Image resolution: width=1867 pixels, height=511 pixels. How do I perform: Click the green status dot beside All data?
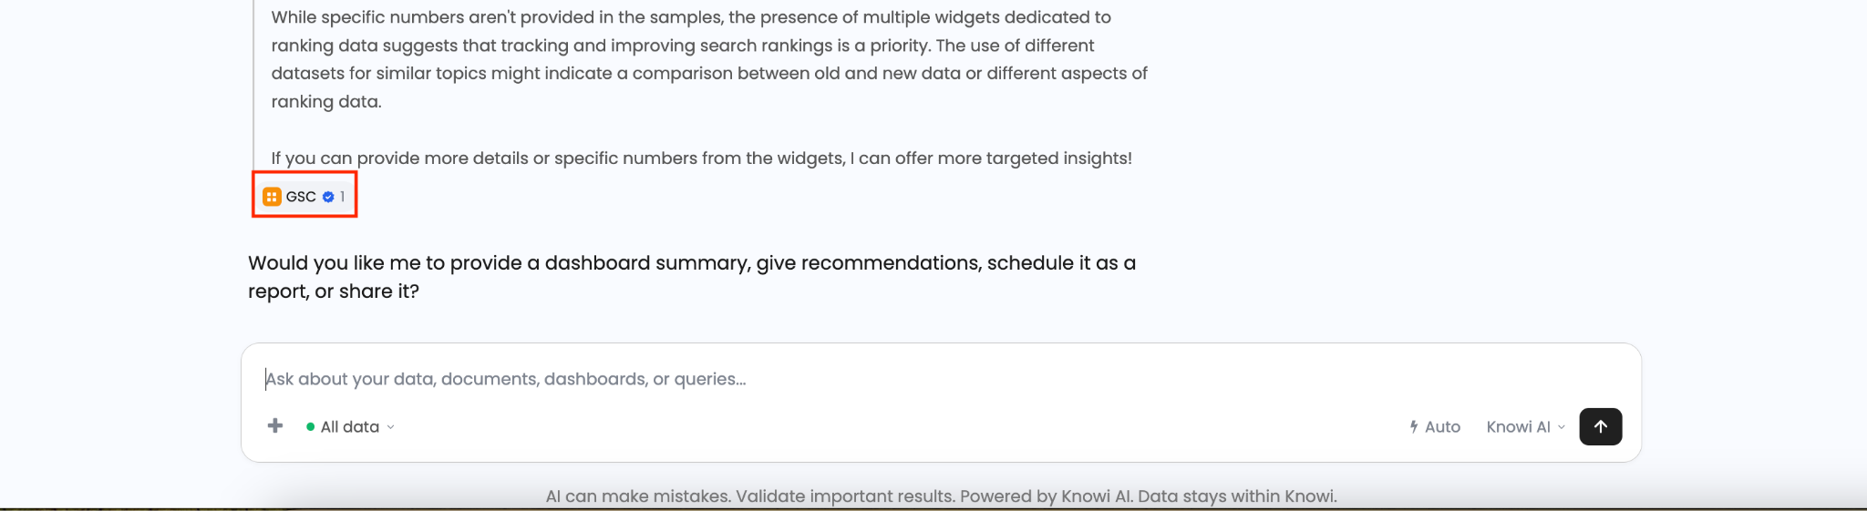[x=311, y=426]
